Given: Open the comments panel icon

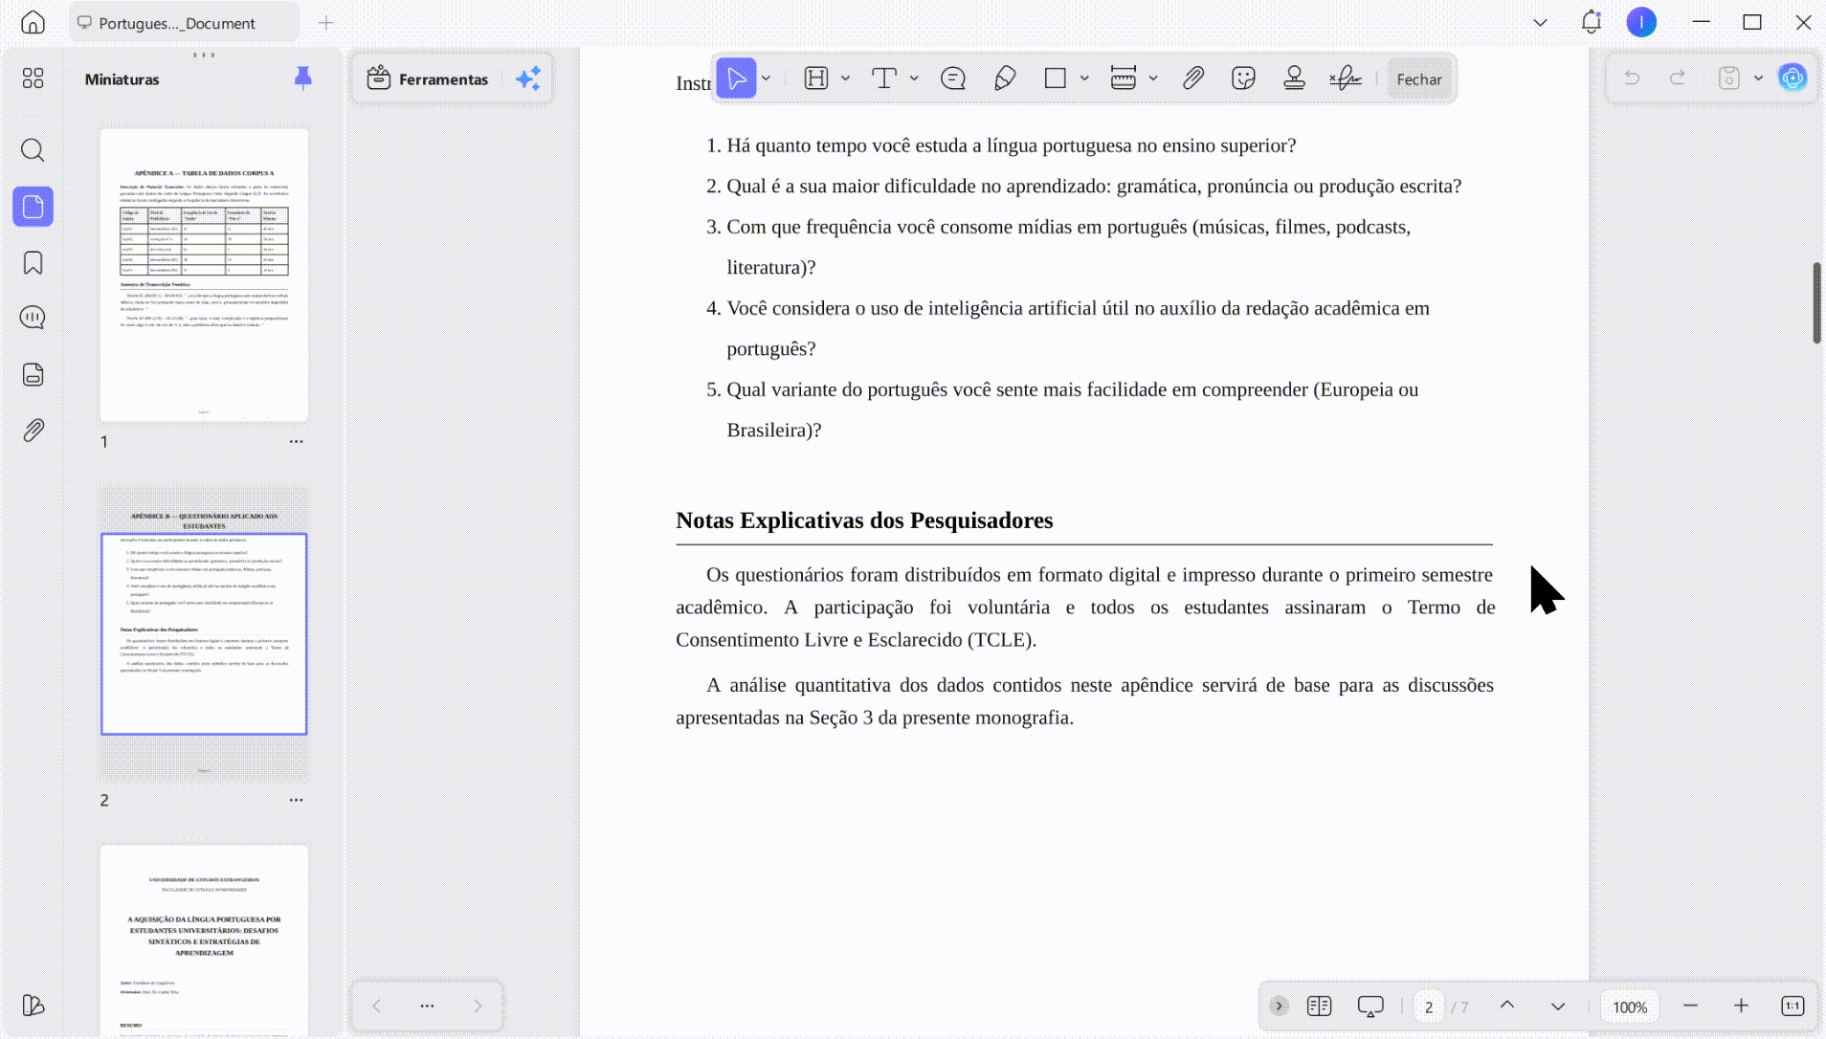Looking at the screenshot, I should click(x=33, y=318).
